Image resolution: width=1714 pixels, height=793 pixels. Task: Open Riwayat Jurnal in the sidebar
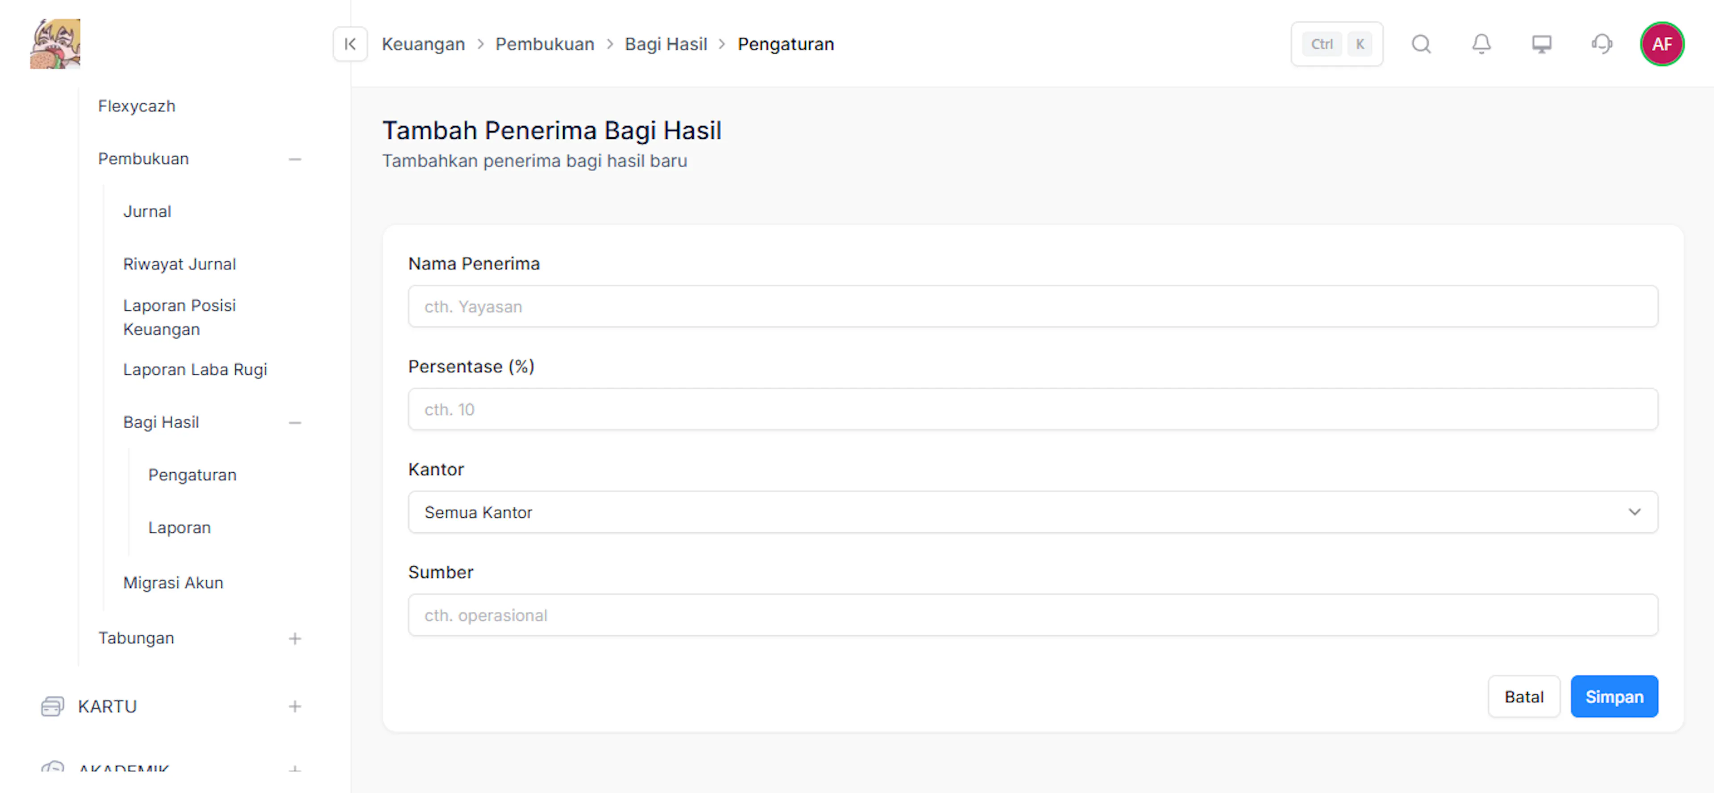point(179,264)
